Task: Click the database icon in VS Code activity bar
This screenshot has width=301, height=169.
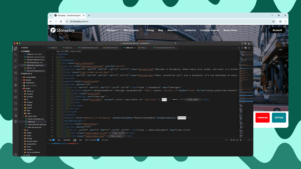Action: click(16, 103)
